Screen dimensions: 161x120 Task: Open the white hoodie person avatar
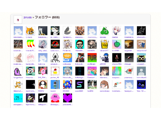tap(18, 58)
